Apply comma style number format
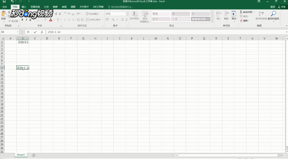This screenshot has width=288, height=159. click(x=117, y=20)
